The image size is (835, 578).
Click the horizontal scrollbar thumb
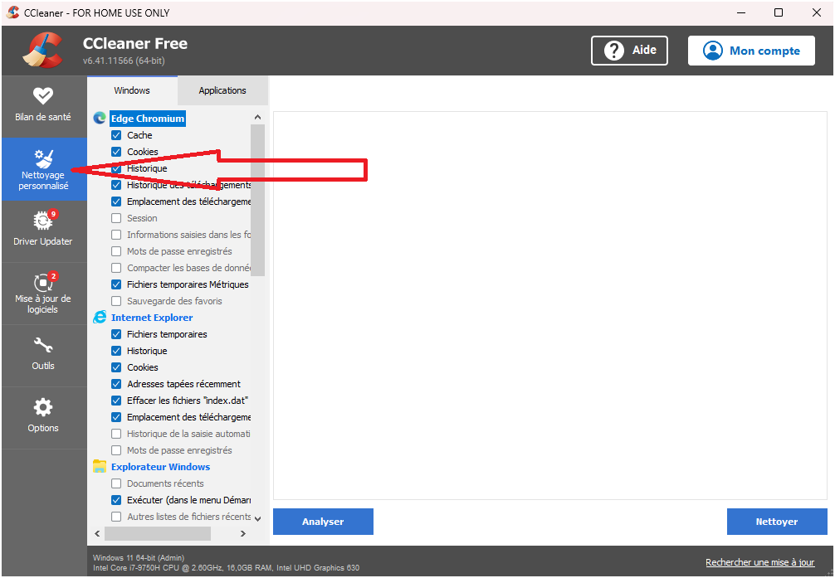158,533
